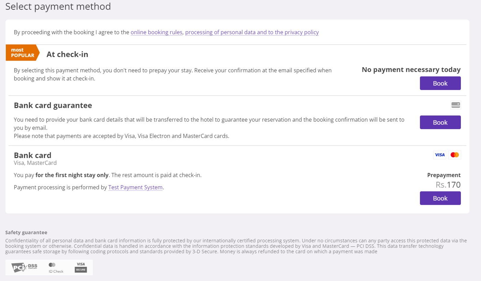Select the Bank card guarantee heading
The height and width of the screenshot is (281, 481).
(53, 106)
